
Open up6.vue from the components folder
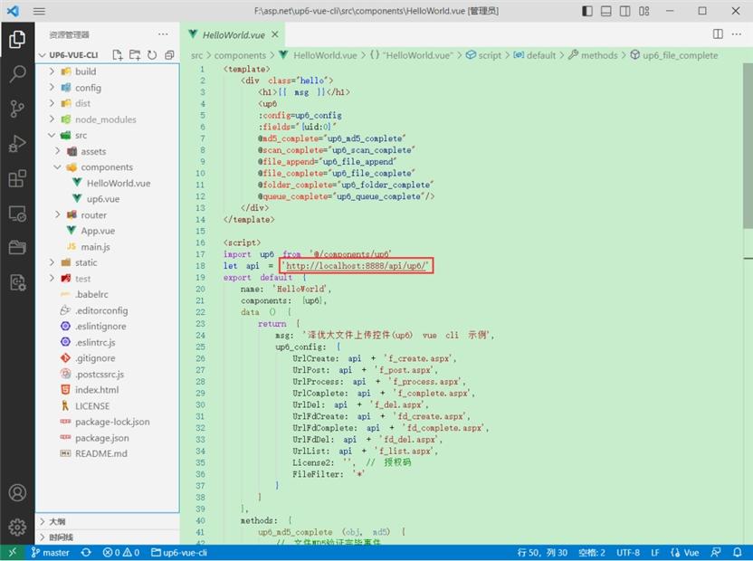point(102,198)
